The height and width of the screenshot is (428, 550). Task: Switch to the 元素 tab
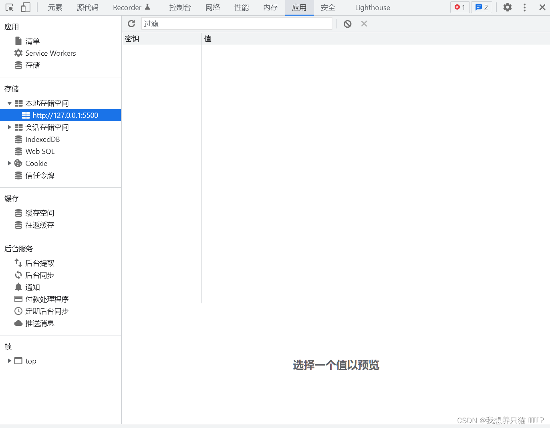55,8
